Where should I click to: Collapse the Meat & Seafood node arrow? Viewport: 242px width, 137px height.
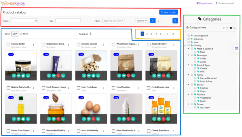click(188, 49)
